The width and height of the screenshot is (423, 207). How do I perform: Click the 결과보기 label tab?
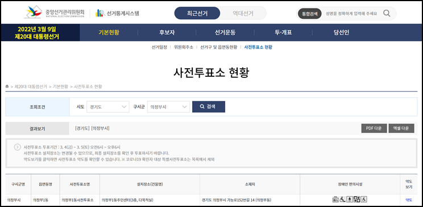tap(37, 129)
